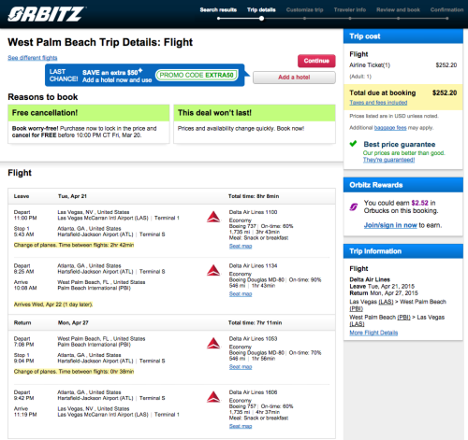Click the Orbitz logo
Image resolution: width=468 pixels, height=440 pixels.
pos(47,14)
